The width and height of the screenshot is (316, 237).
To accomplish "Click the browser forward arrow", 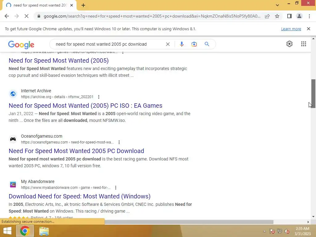I will (17, 16).
